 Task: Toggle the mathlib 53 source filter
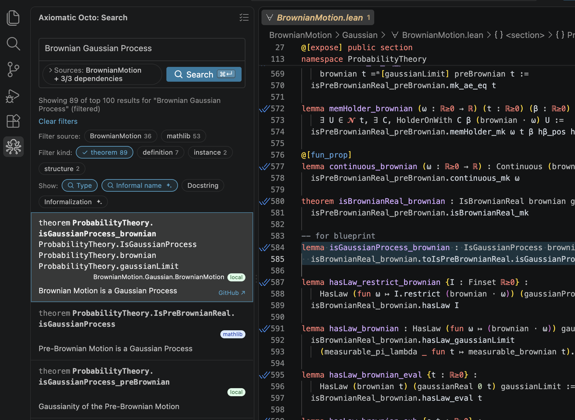[183, 136]
